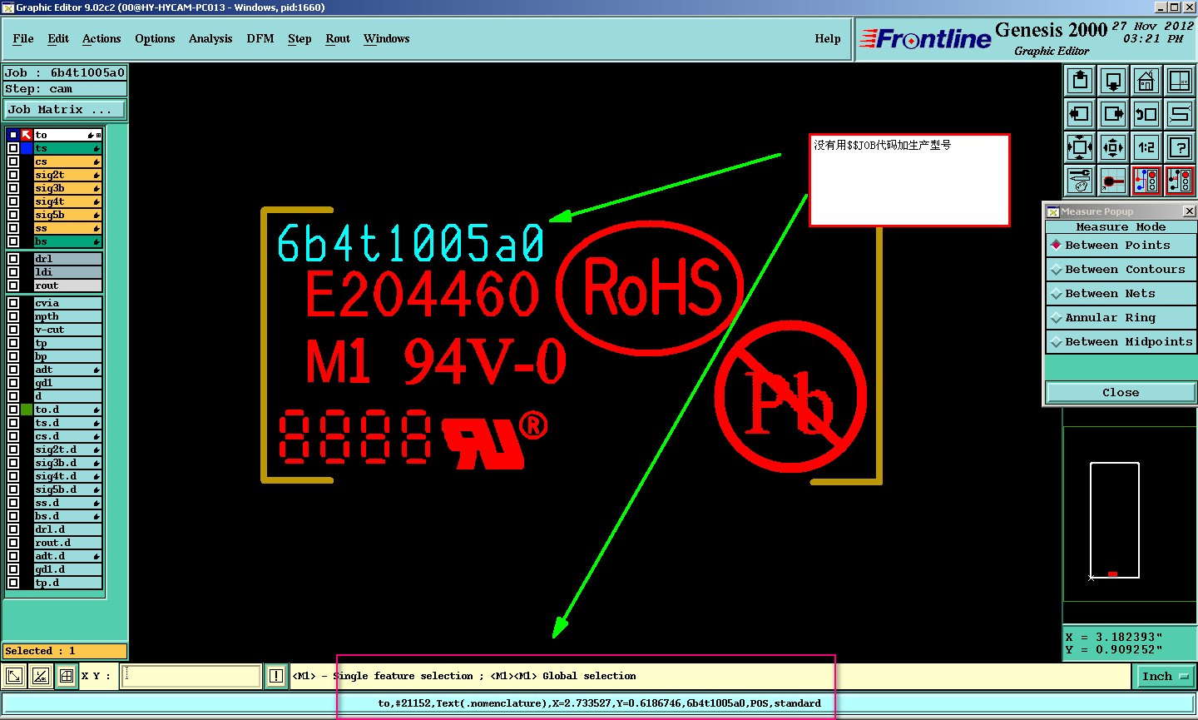Click the colored net traffic-light icon
This screenshot has height=720, width=1198.
point(1146,181)
